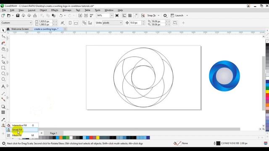
Task: Toggle Treat as filled button
Action: (x=175, y=23)
